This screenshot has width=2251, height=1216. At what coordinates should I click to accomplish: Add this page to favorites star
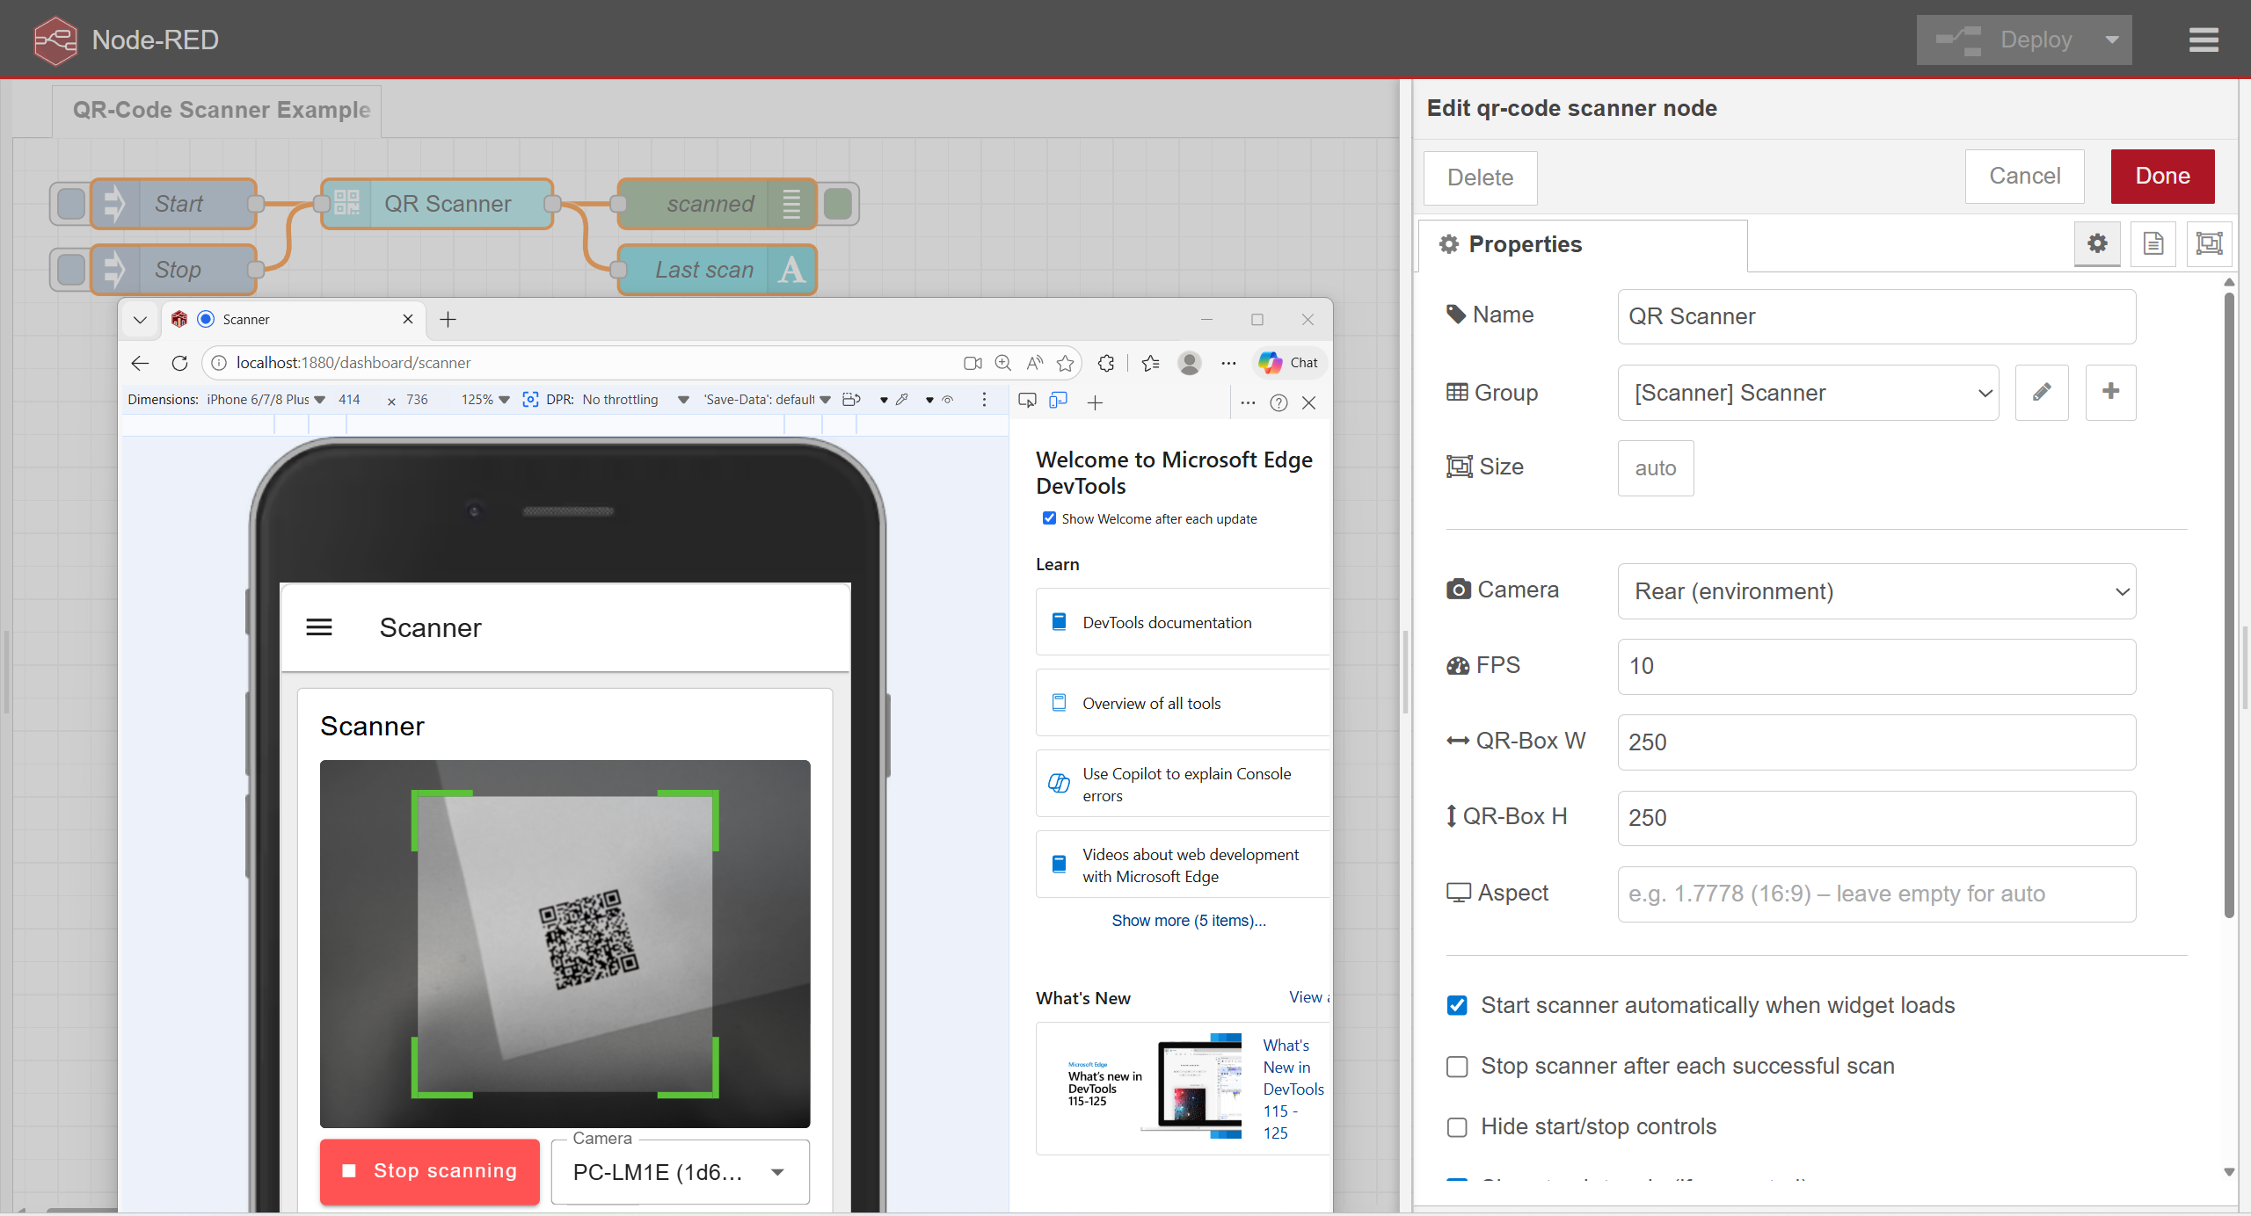(x=1066, y=363)
